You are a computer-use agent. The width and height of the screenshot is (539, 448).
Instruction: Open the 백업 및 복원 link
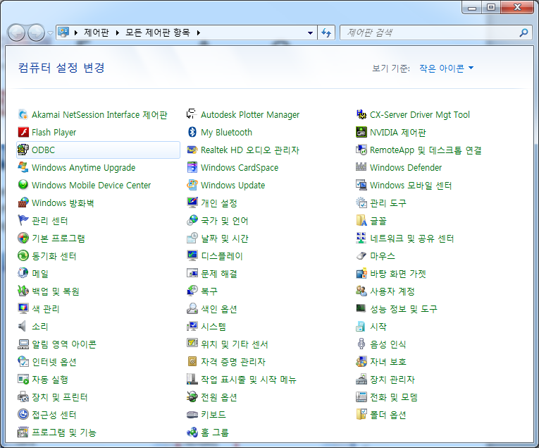56,291
